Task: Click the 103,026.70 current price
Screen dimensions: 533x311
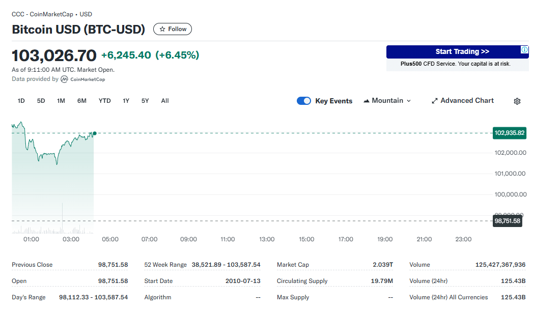Action: [54, 55]
